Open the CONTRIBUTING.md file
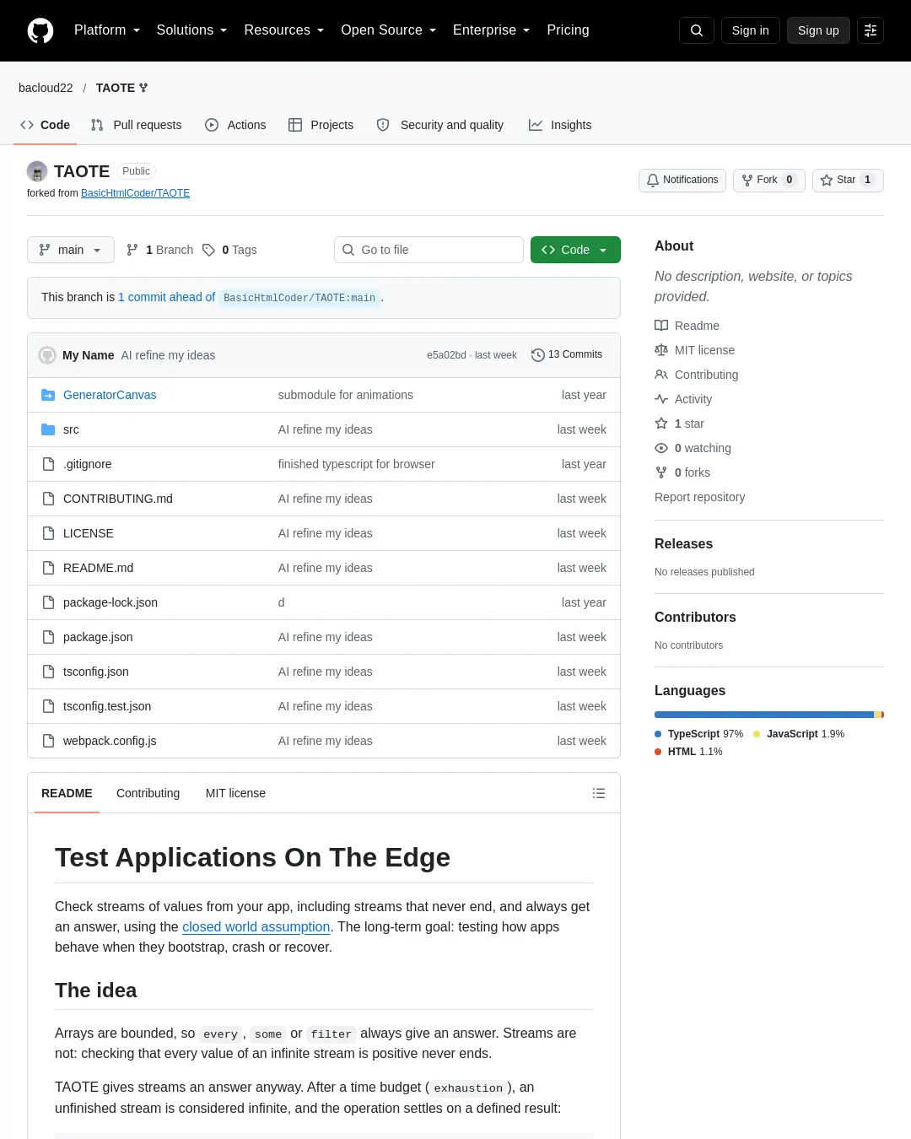911x1139 pixels. pyautogui.click(x=118, y=499)
